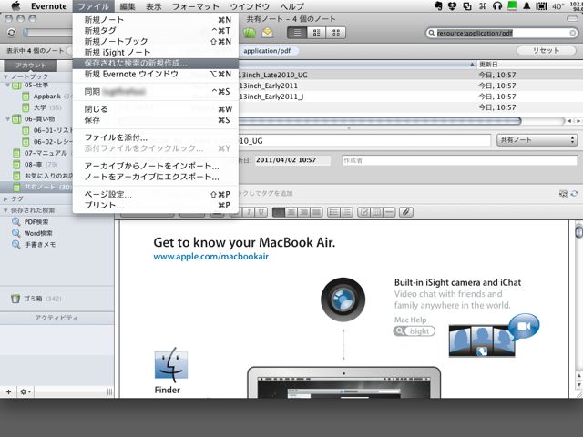Switch to list view mode
The image size is (583, 437).
297,33
